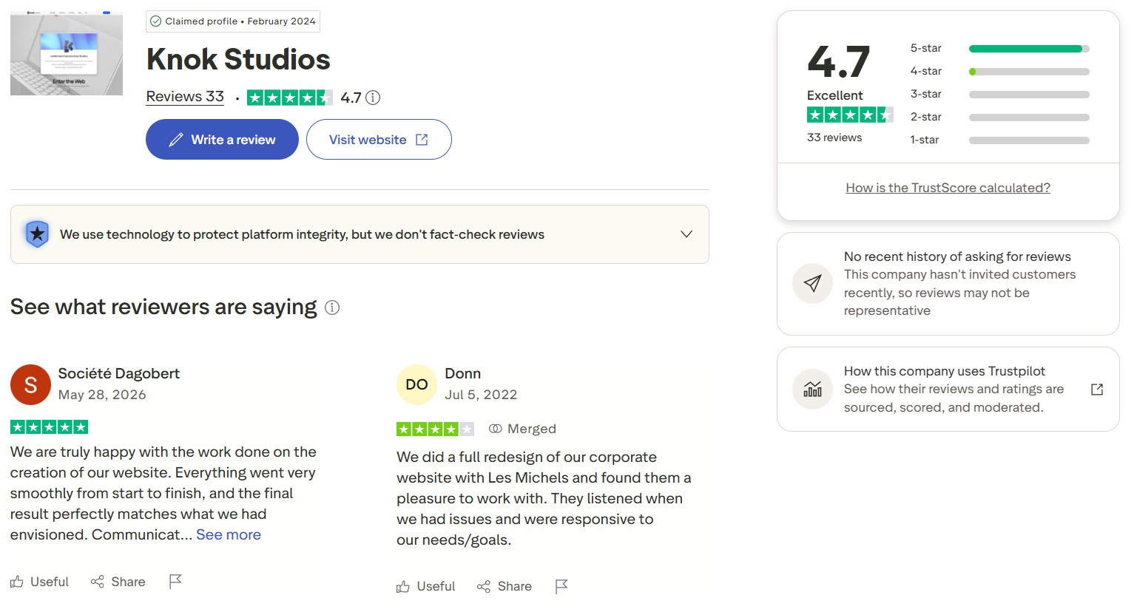Click the May 28, 2026 review date
Screen dimensions: 1137x612
point(102,395)
